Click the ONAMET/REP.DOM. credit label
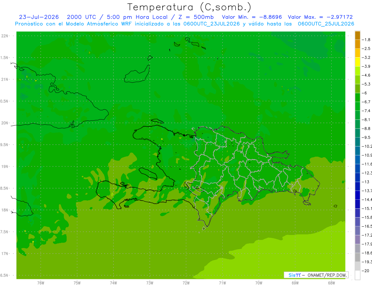The height and width of the screenshot is (287, 372). 327,275
